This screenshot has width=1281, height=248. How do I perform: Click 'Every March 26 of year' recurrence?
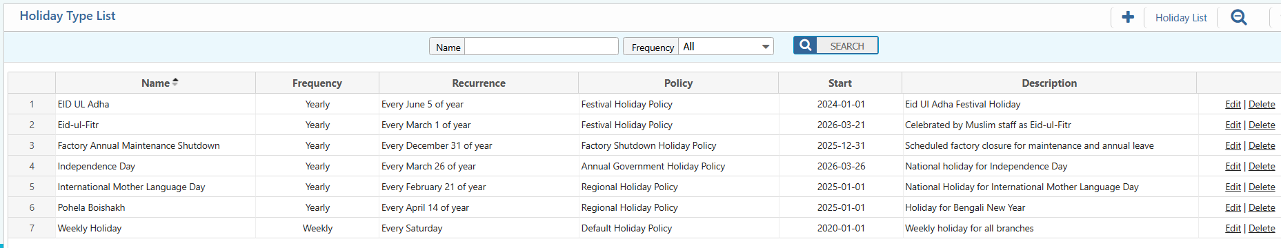pyautogui.click(x=479, y=166)
